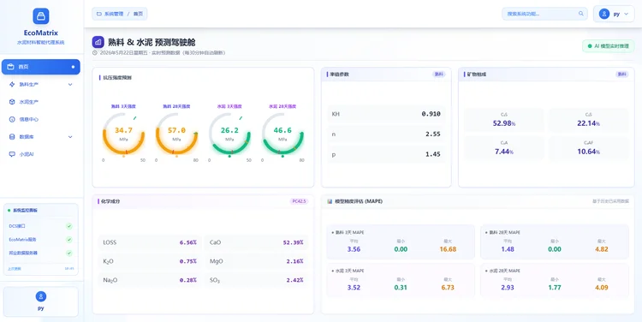
Task: Click the briefcase icon beside sidebar 首页
Action: point(11,67)
